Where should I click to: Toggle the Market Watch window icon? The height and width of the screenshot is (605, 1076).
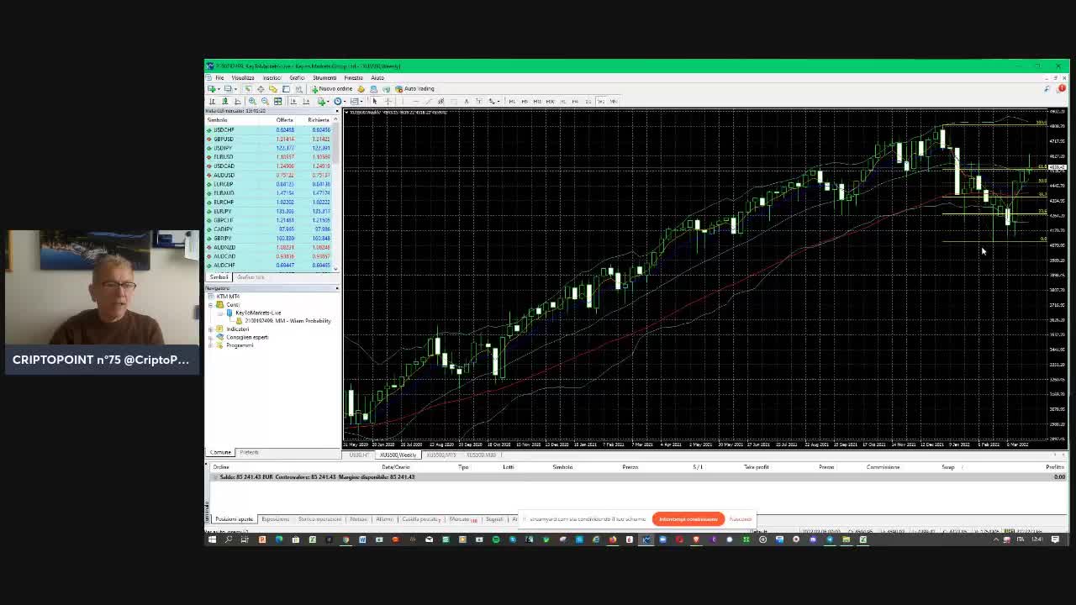click(x=247, y=88)
